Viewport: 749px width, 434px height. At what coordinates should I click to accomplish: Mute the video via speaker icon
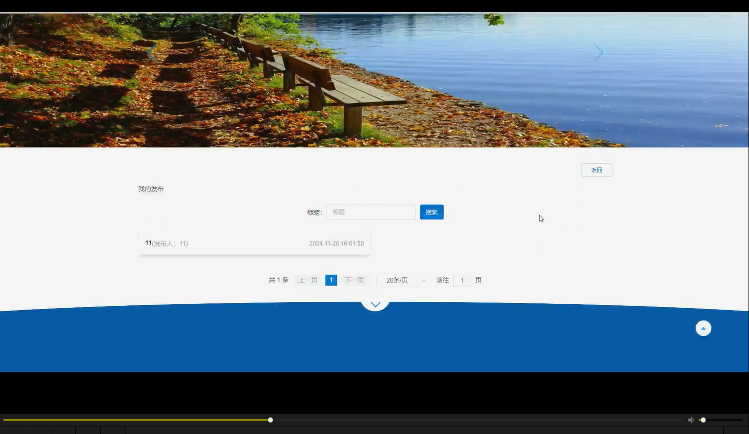pyautogui.click(x=691, y=420)
